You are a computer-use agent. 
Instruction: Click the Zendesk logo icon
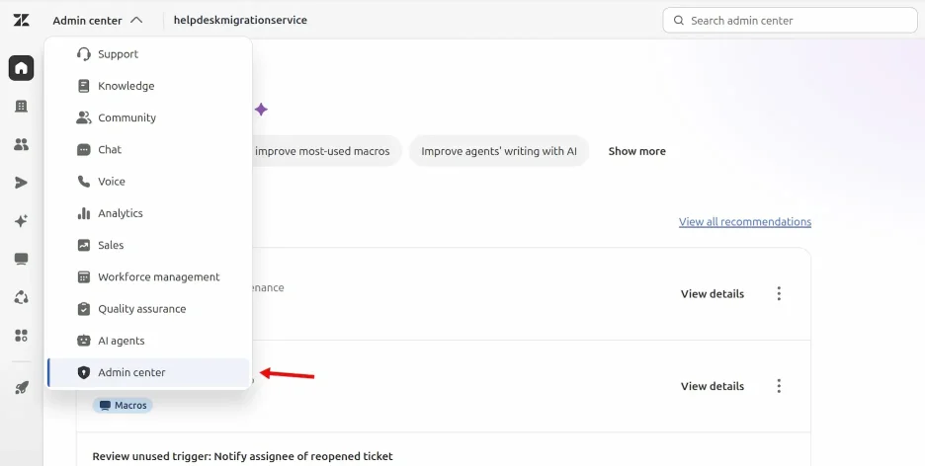pyautogui.click(x=21, y=20)
